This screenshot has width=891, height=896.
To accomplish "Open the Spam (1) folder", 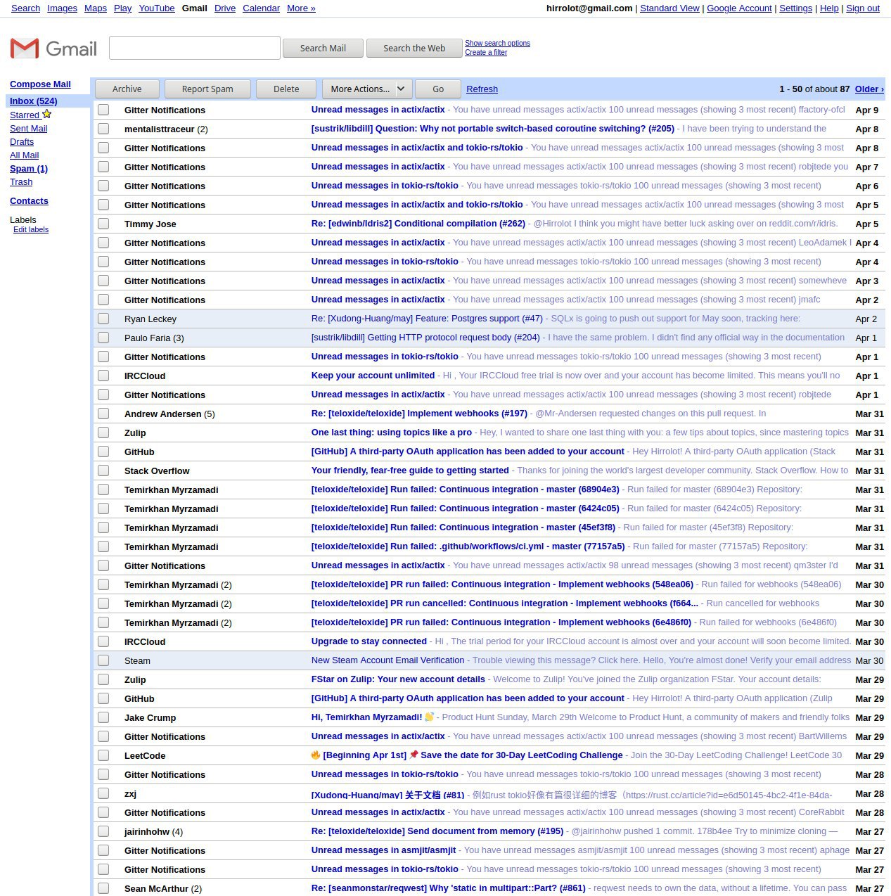I will 29,169.
